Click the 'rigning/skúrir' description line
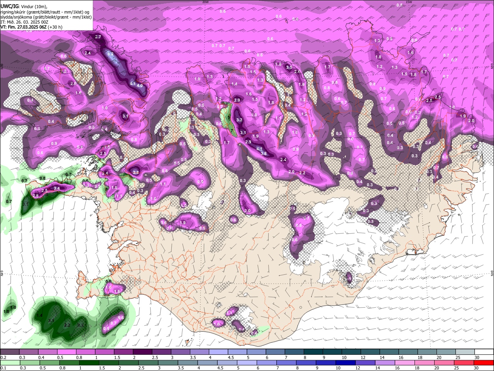 click(45, 12)
